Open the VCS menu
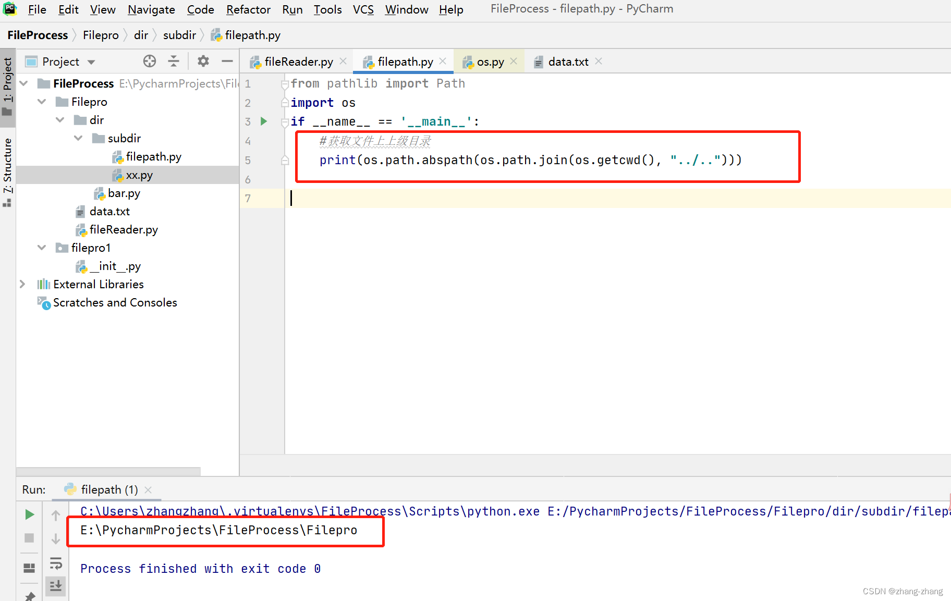 363,9
